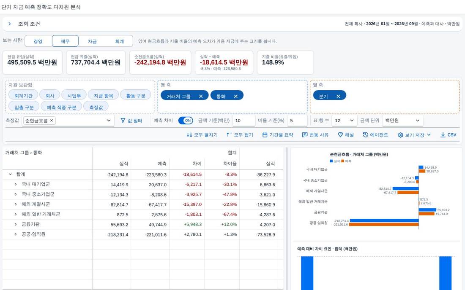Image resolution: width=465 pixels, height=290 pixels.
Task: Select the 측정값 dimension chip
Action: coord(96,107)
